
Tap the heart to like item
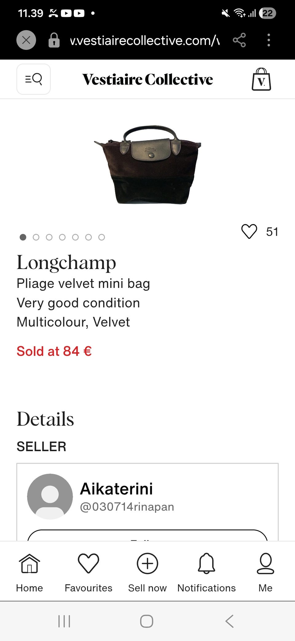point(249,231)
